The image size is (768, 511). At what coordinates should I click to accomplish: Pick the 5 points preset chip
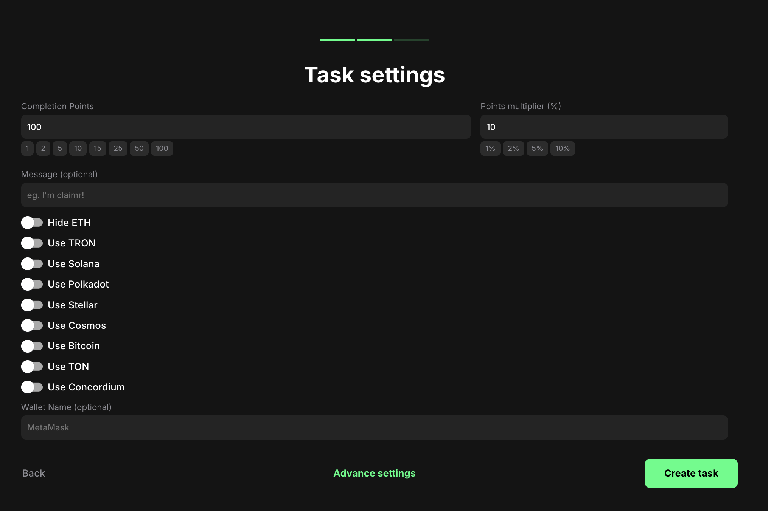pos(60,149)
